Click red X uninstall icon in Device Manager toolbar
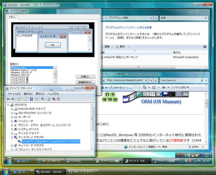The image size is (216, 175). [54, 99]
